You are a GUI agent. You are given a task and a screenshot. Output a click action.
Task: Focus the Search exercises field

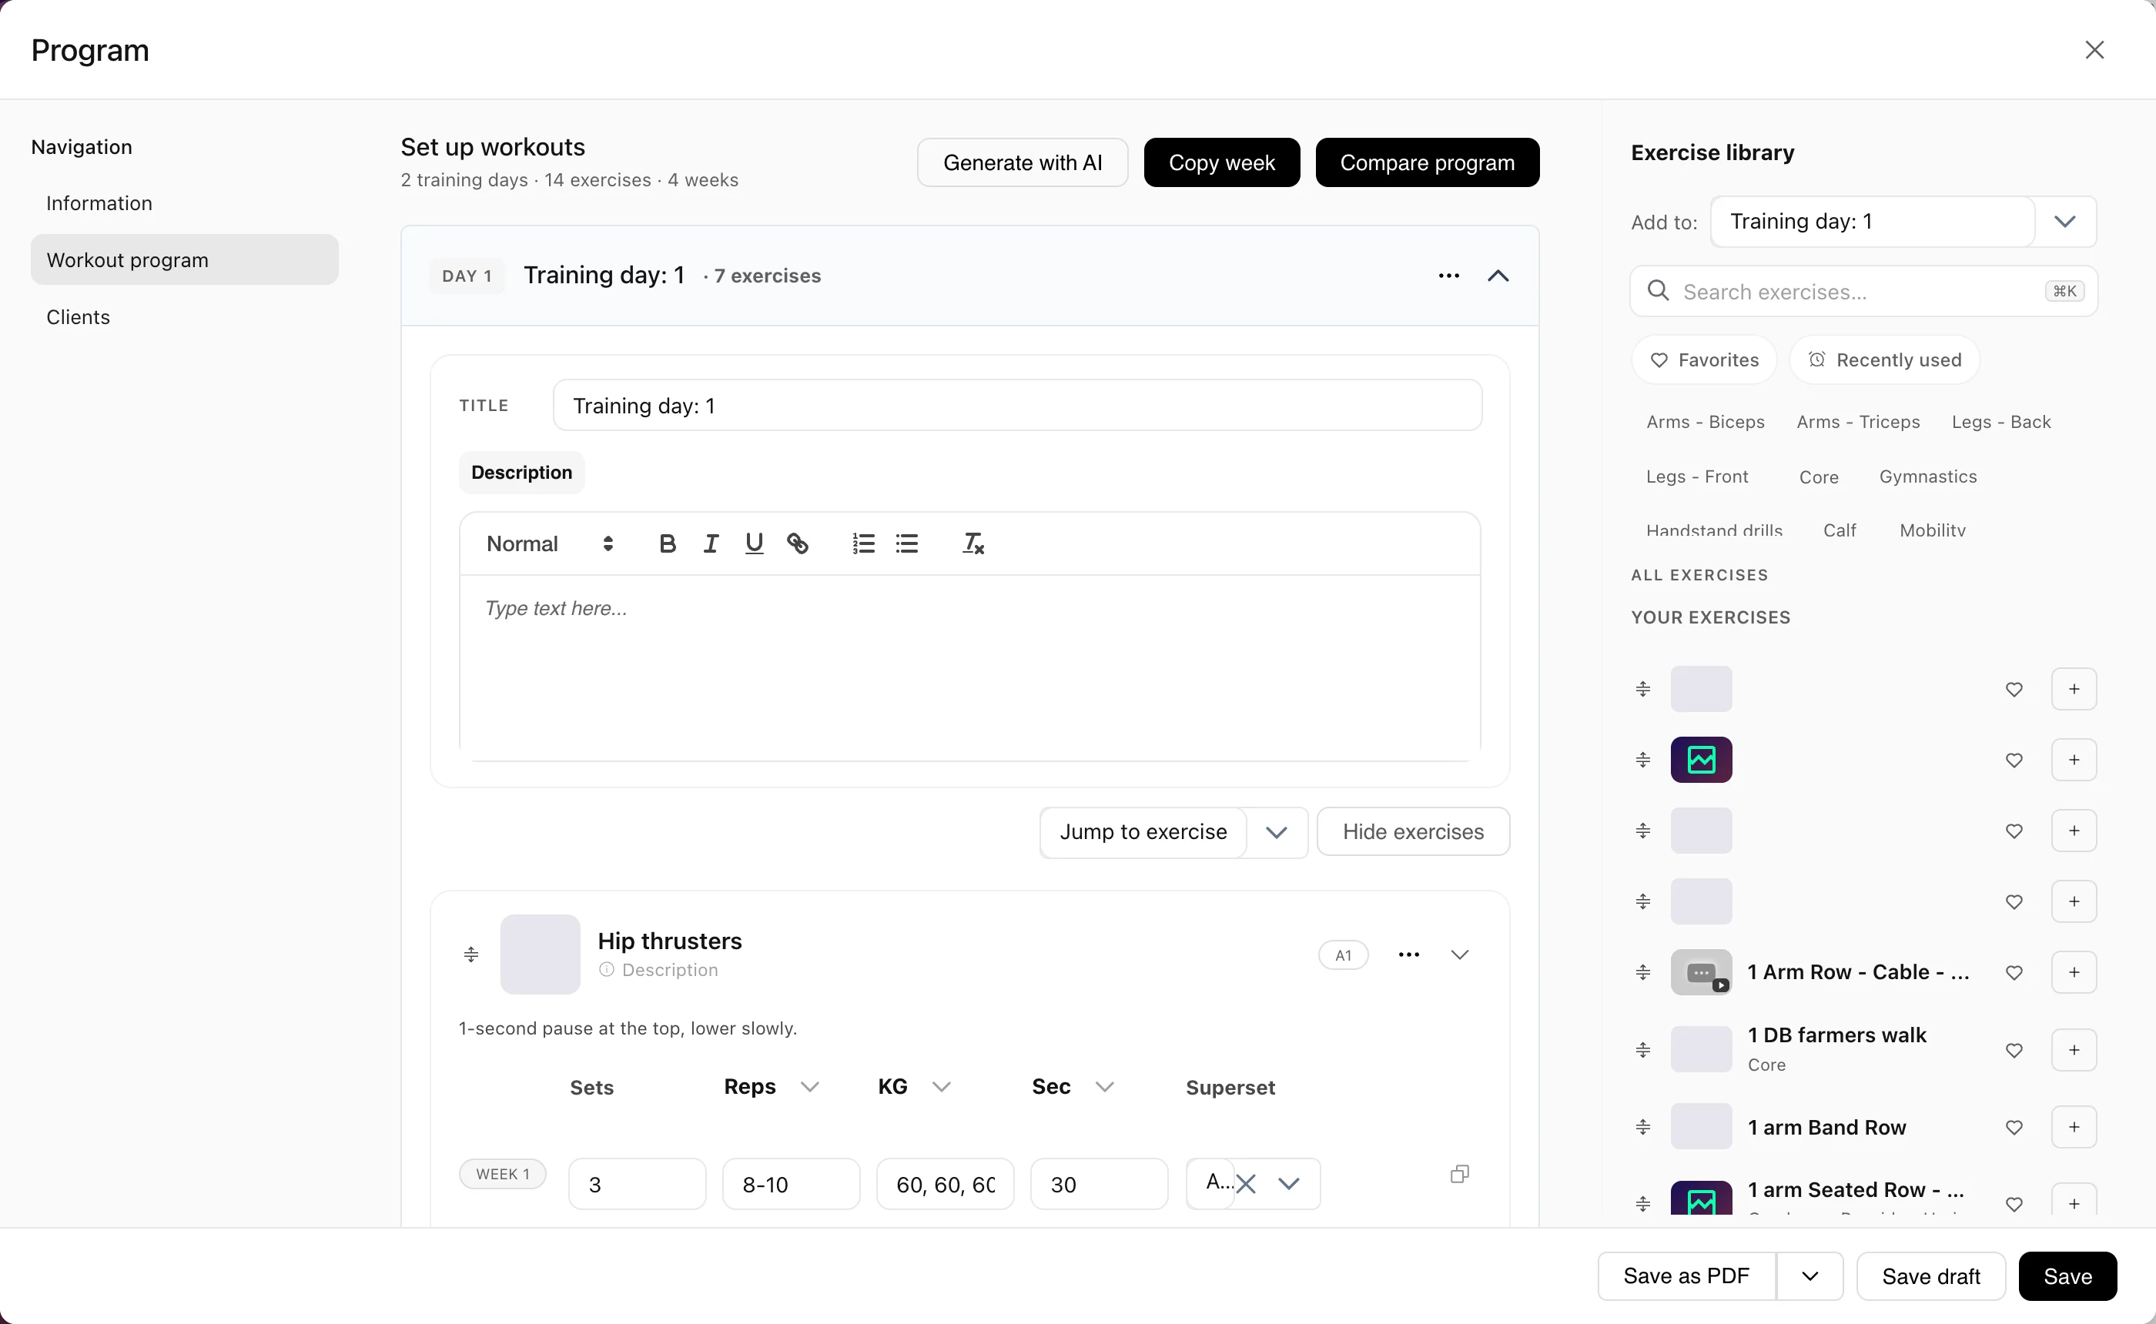tap(1863, 292)
